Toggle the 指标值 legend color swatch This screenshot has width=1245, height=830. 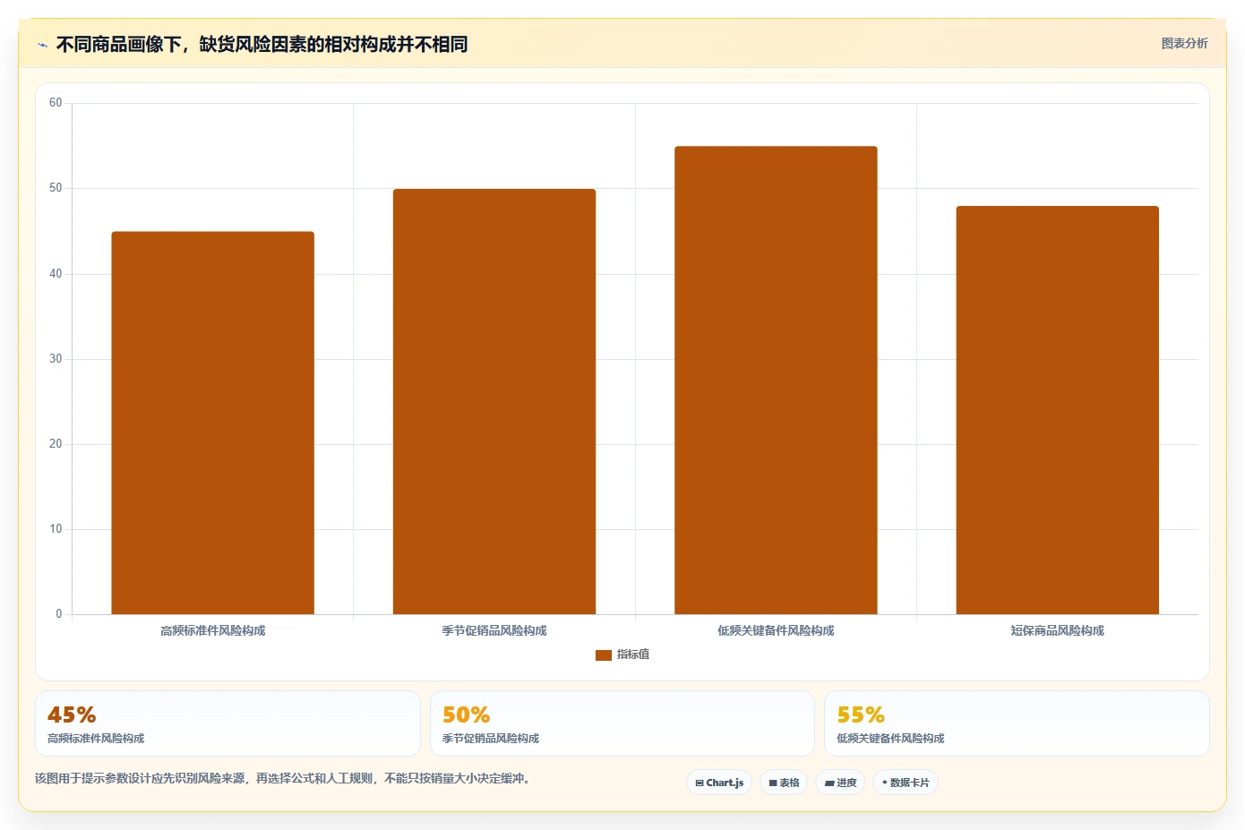(603, 655)
